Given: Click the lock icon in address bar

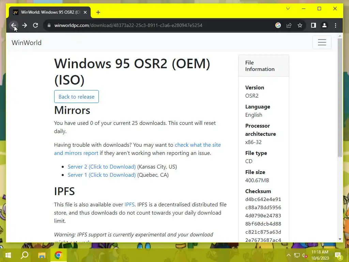Looking at the screenshot, I should pos(49,25).
